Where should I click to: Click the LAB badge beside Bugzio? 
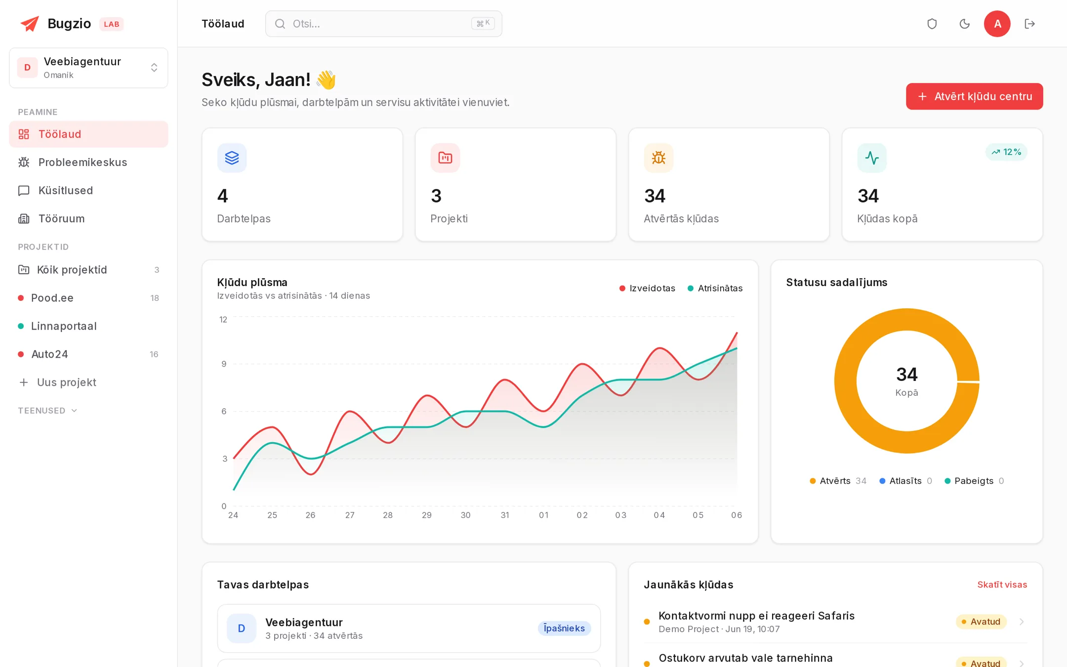111,24
